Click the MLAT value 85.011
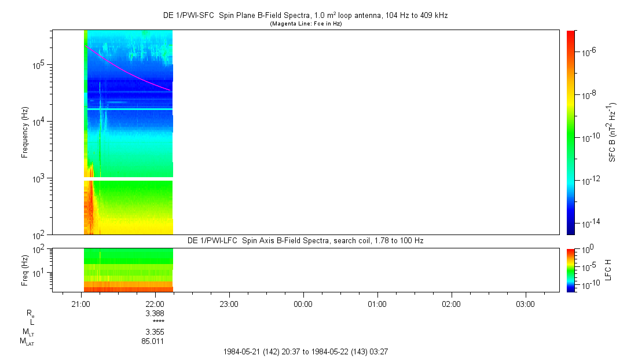The height and width of the screenshot is (359, 627). click(153, 341)
